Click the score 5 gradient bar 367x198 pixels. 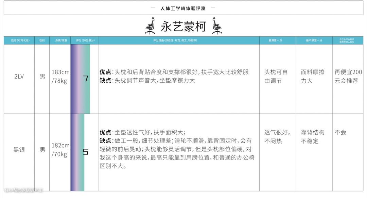78,152
